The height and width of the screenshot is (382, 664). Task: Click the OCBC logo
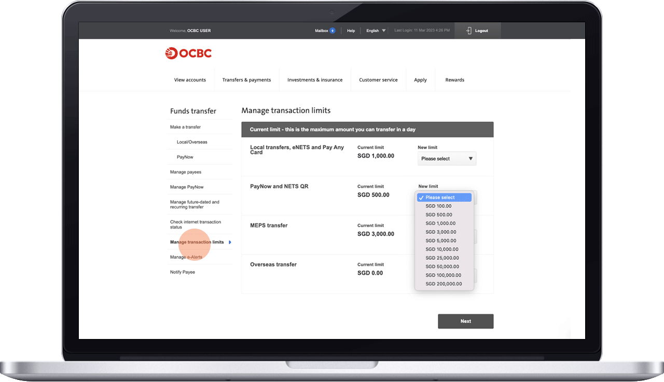click(188, 53)
